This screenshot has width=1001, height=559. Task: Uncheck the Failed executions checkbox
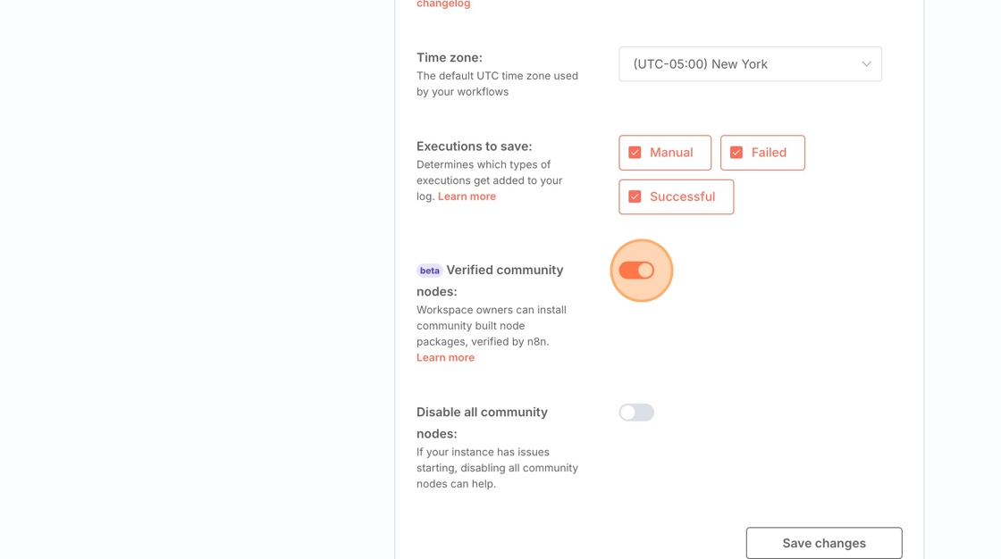[736, 153]
